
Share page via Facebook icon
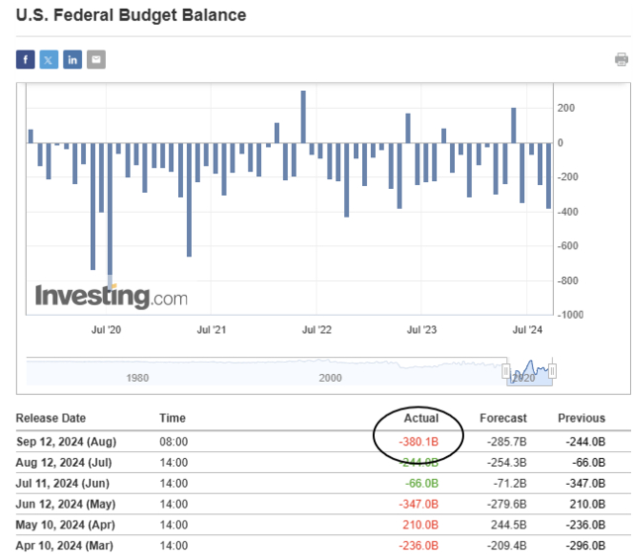coord(25,59)
